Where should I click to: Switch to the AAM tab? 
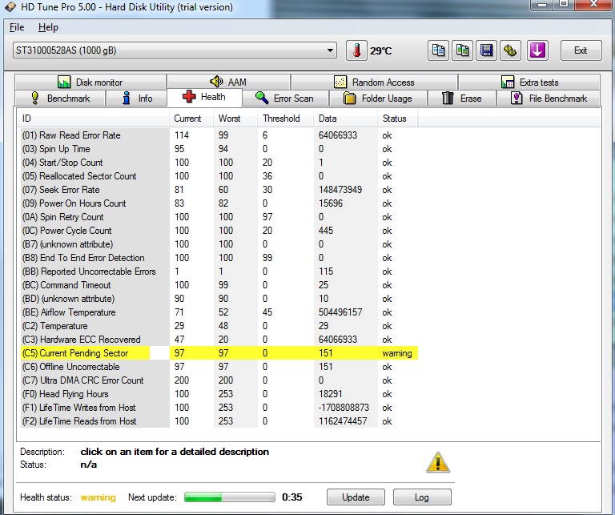(228, 82)
